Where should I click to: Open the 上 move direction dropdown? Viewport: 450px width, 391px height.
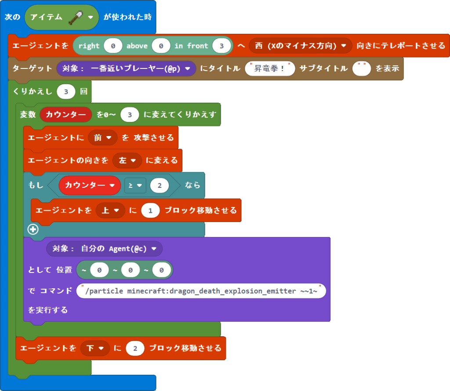[x=110, y=210]
